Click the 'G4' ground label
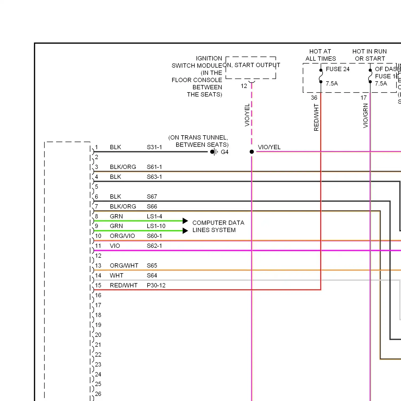 tap(225, 152)
